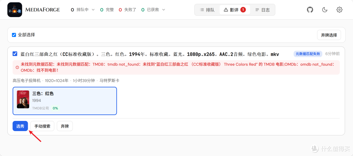Click the 失败了 status counter
The width and height of the screenshot is (353, 156).
pos(127,10)
